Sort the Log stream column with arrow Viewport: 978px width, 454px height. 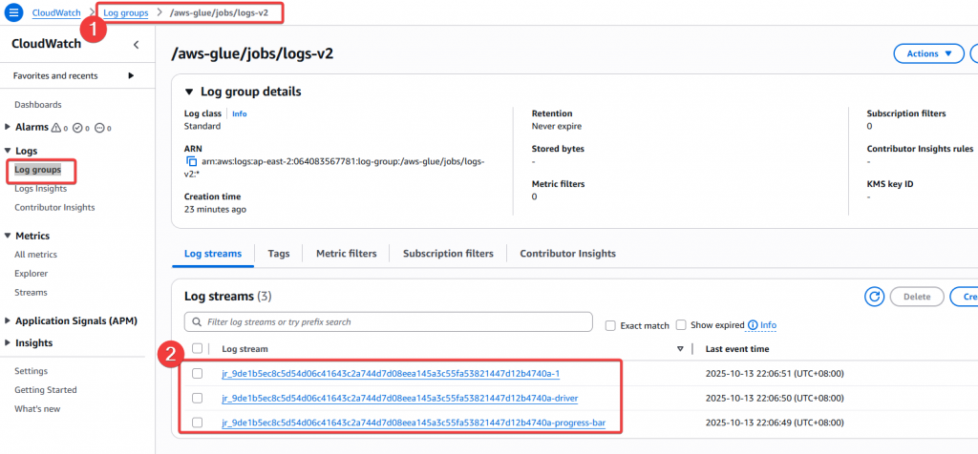point(680,349)
